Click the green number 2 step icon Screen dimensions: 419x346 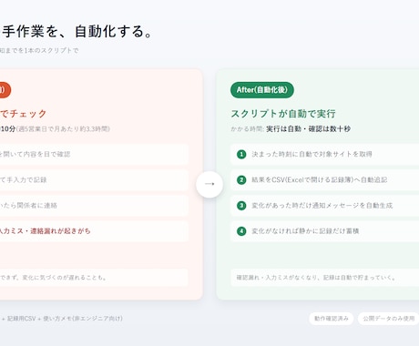(241, 179)
